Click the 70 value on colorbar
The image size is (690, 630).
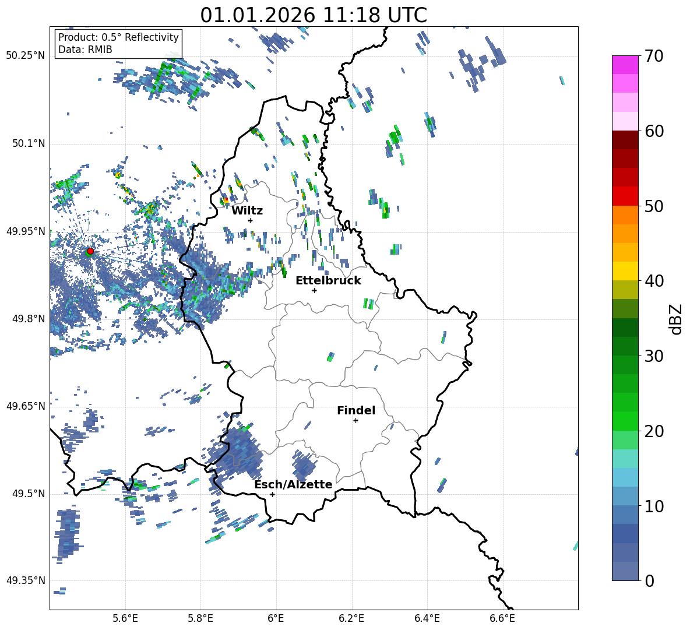tap(654, 56)
